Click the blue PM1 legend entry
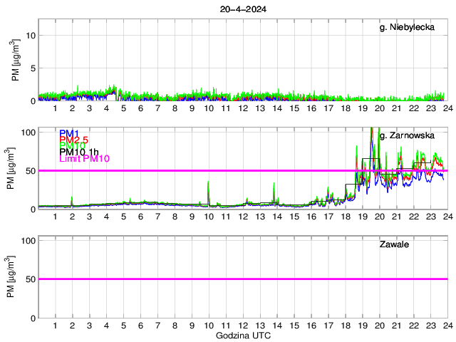456x342 pixels. [x=69, y=133]
